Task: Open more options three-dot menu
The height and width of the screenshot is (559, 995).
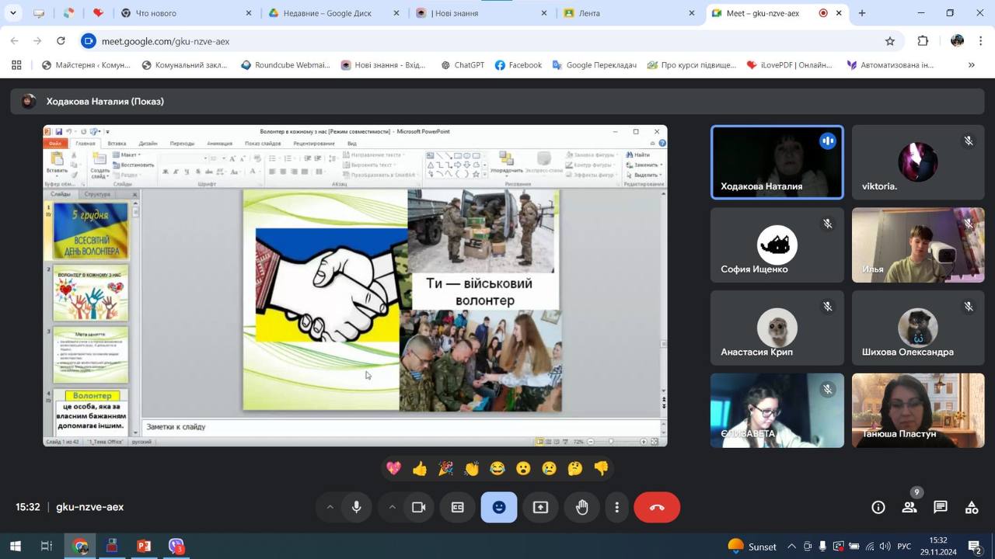Action: 616,507
